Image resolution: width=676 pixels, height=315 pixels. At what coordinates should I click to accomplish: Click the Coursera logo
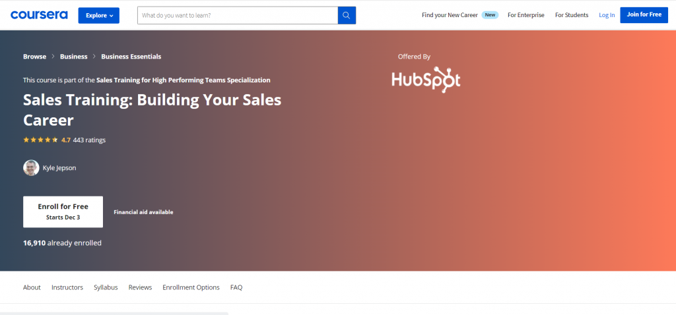pyautogui.click(x=39, y=15)
